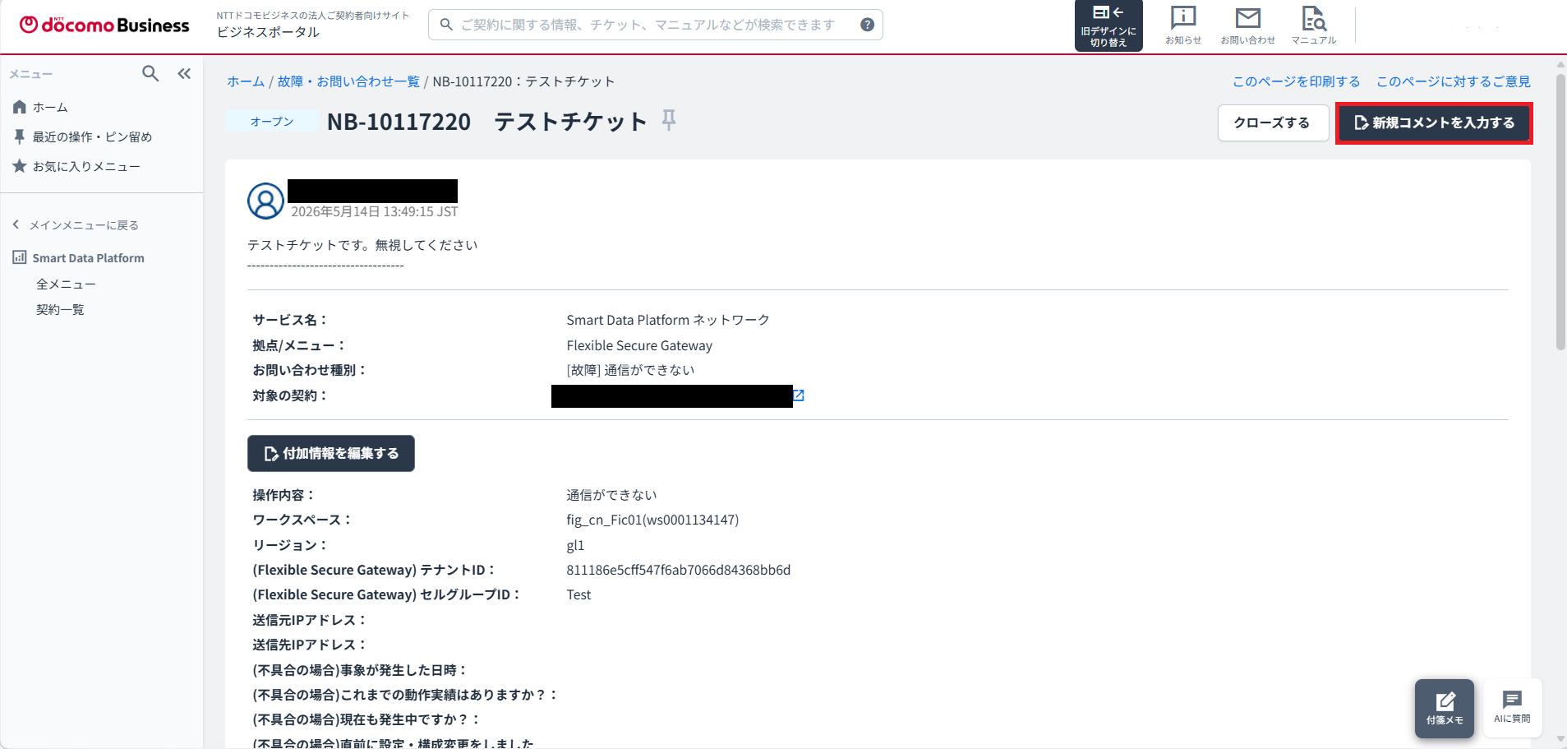Click the このページに対するご意見 link
This screenshot has width=1567, height=749.
[1453, 81]
